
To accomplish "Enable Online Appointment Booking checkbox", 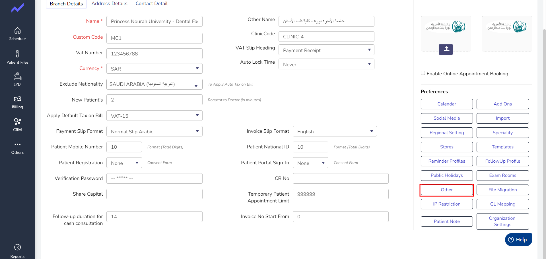I will (423, 73).
